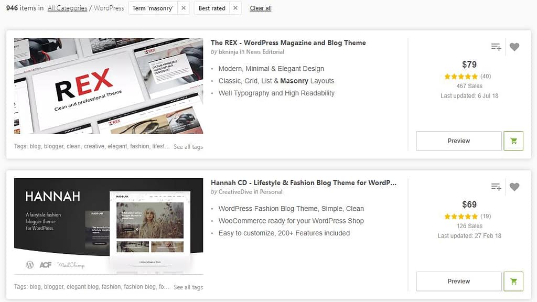Open the REX theme thumbnail image
537x302 pixels.
[x=109, y=86]
